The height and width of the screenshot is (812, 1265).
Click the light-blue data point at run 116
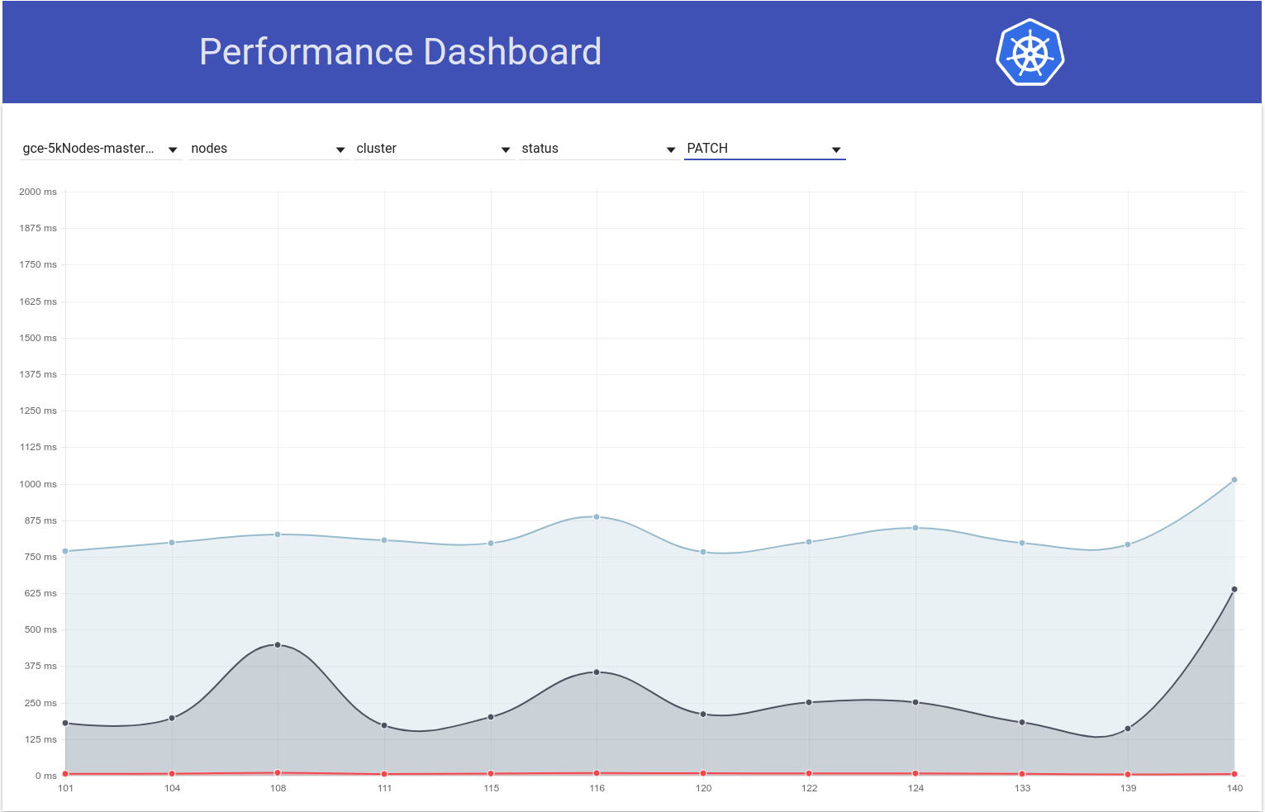tap(597, 517)
